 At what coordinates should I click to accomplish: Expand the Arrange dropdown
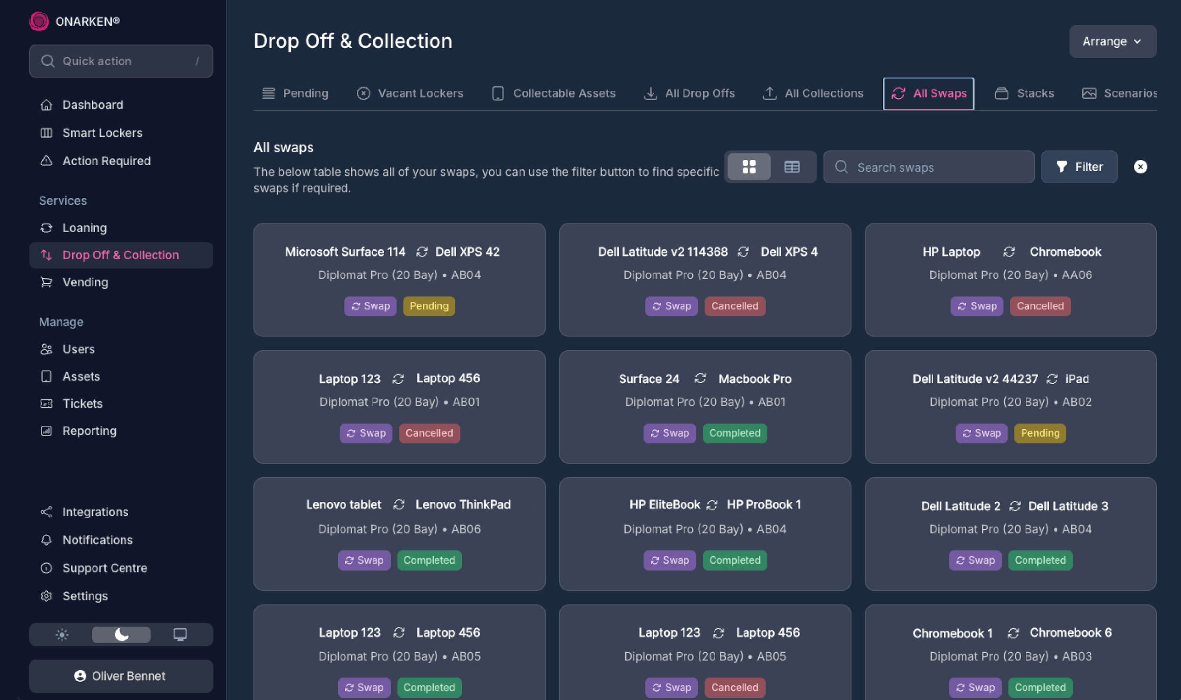click(1112, 41)
